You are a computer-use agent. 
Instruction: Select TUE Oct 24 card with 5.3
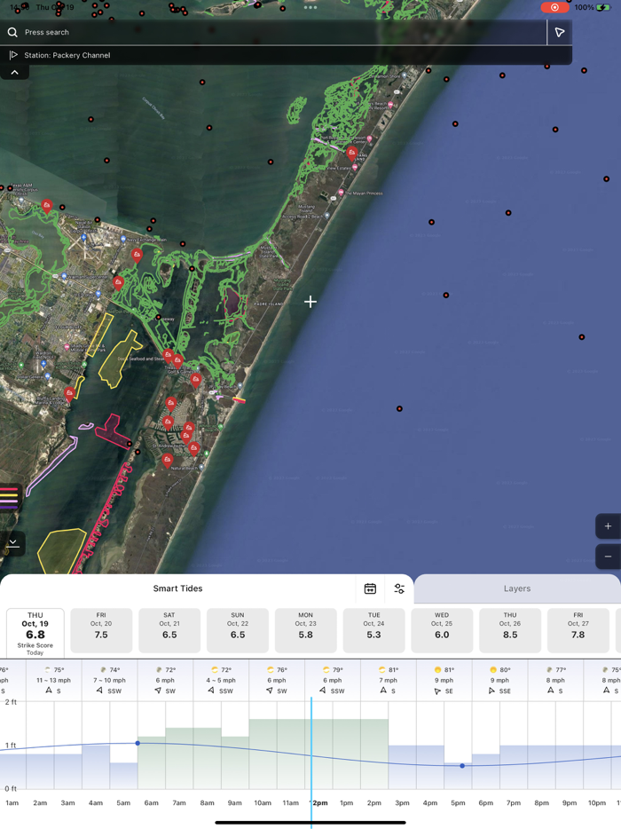click(x=373, y=630)
